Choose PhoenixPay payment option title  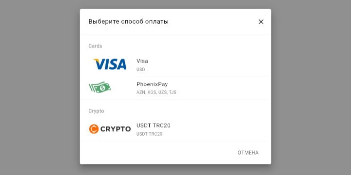pyautogui.click(x=152, y=84)
